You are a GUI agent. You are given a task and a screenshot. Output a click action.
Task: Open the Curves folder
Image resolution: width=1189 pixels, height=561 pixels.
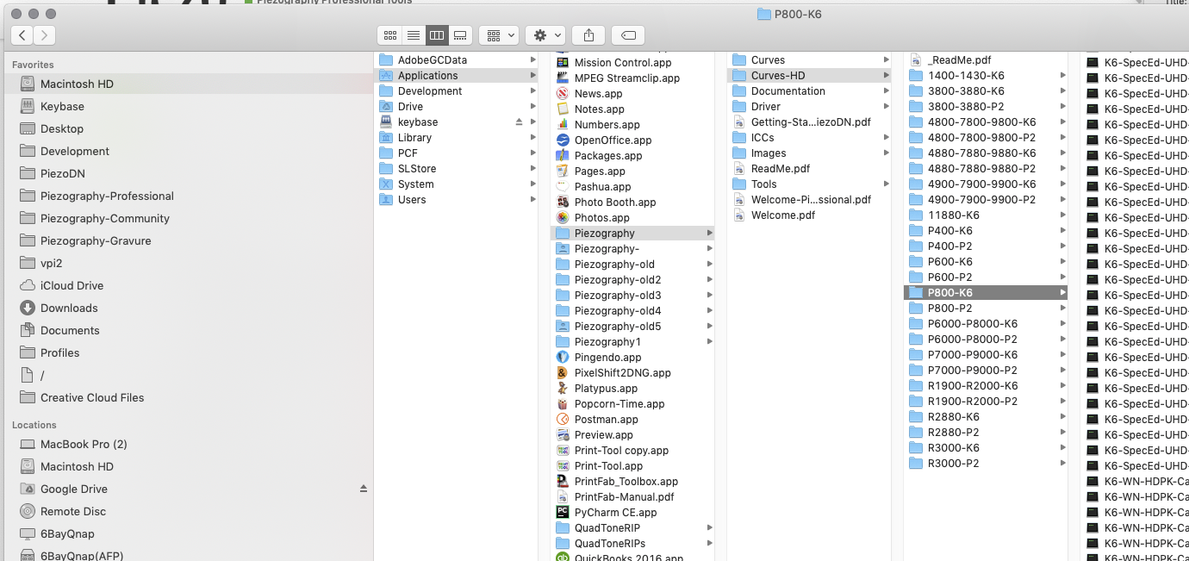[768, 60]
